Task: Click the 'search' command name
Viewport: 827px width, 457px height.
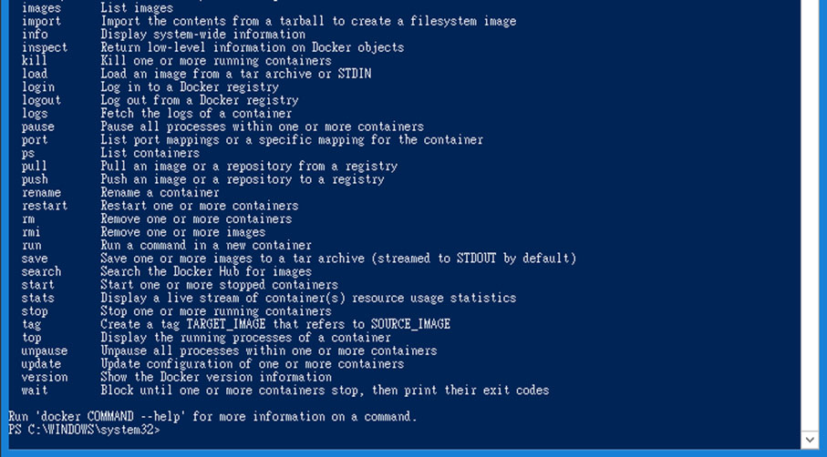Action: pos(41,271)
